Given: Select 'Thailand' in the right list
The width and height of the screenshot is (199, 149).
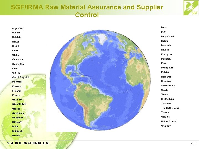Looking at the screenshot, I should pos(166,103).
